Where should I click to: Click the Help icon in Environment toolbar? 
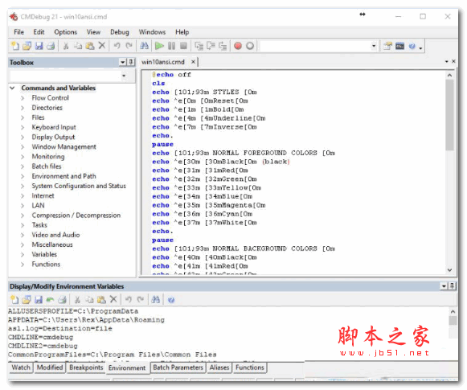coord(170,300)
